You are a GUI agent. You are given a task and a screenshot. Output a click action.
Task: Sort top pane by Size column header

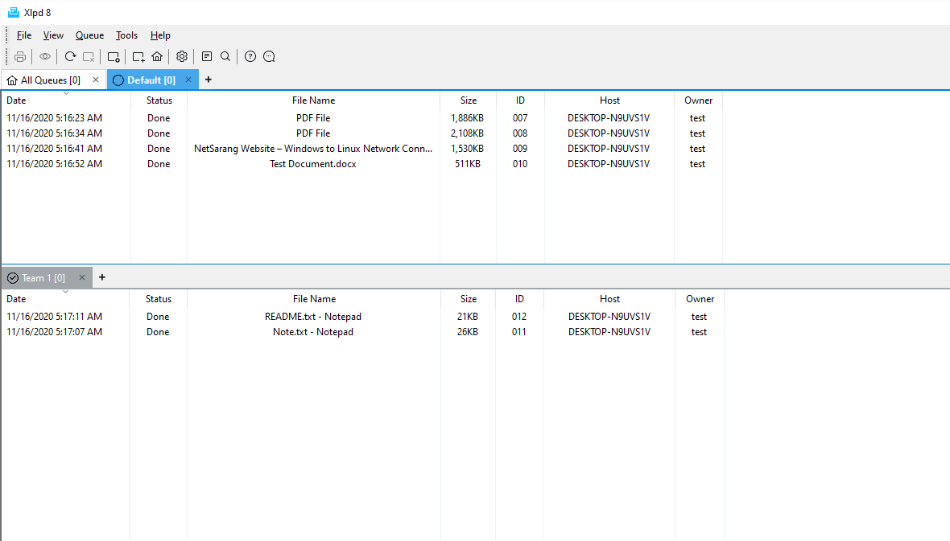point(468,100)
